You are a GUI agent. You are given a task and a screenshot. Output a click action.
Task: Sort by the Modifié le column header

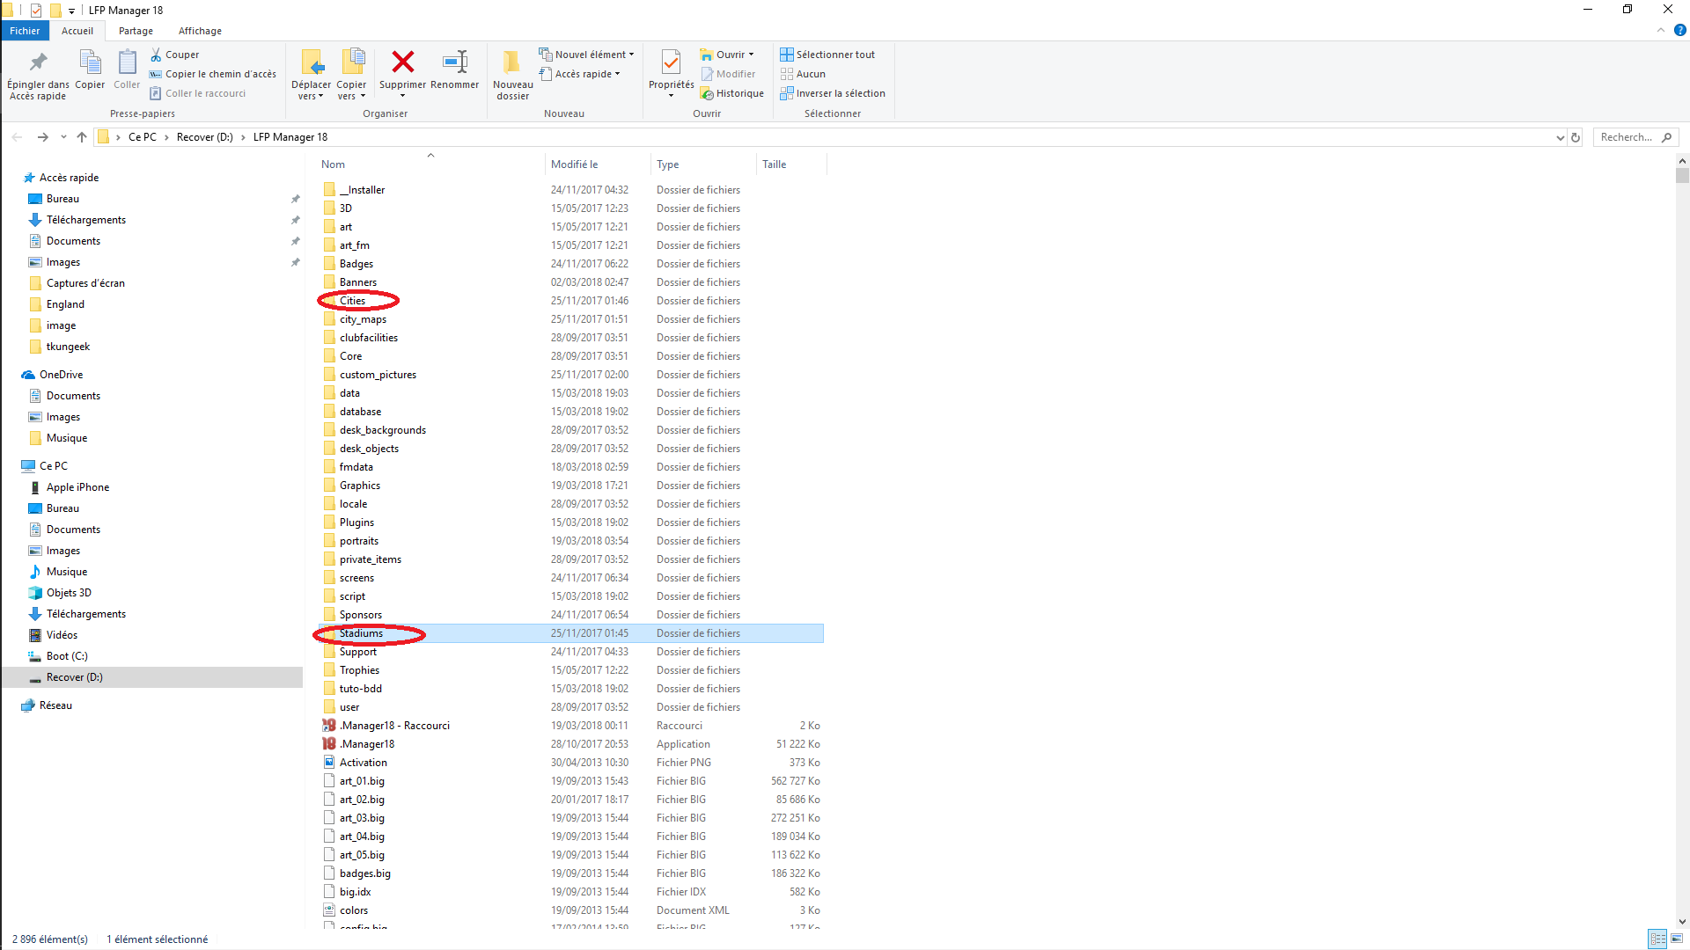598,164
